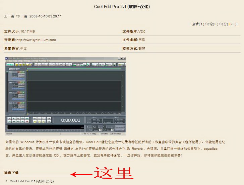
Task: Open the Cool Edit Pro screenshot thumbnail
Action: (65, 96)
